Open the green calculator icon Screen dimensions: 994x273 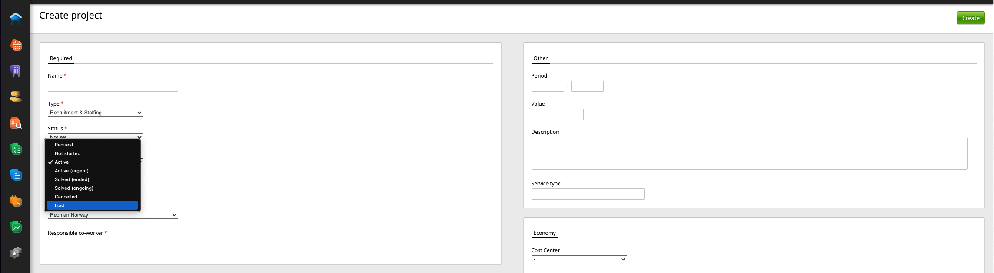(x=16, y=149)
